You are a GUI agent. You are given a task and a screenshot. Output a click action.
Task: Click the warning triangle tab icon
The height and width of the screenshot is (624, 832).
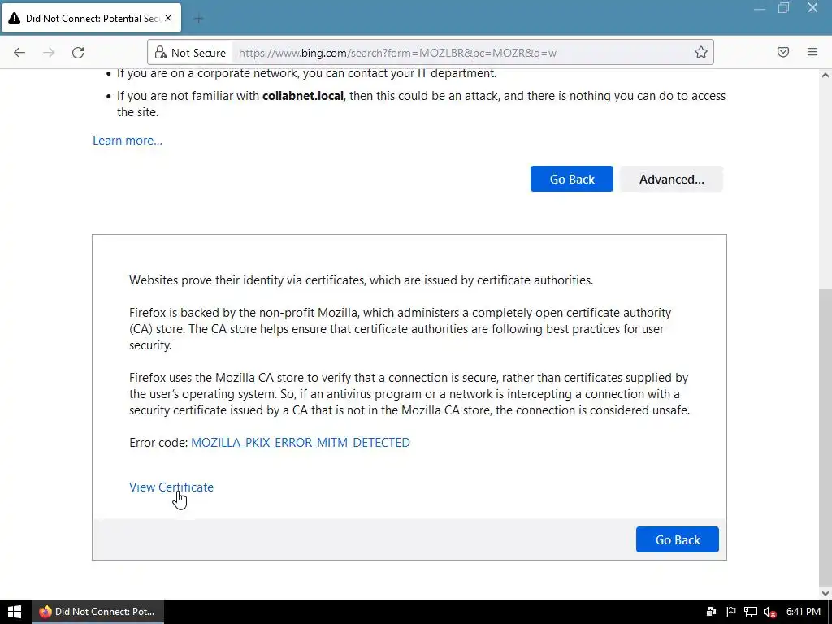[15, 19]
